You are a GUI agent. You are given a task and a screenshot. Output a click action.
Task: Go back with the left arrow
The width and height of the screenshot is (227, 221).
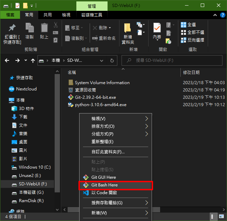click(x=7, y=60)
